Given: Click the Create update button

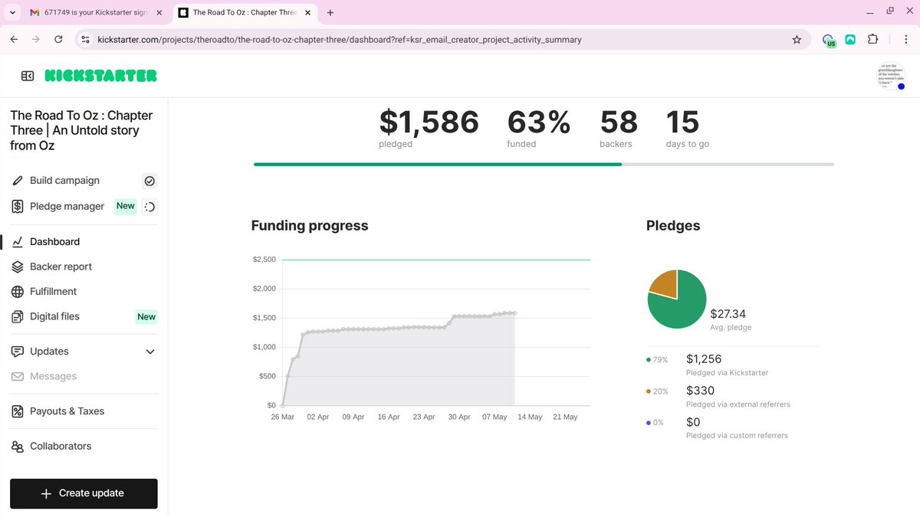Looking at the screenshot, I should pos(84,493).
